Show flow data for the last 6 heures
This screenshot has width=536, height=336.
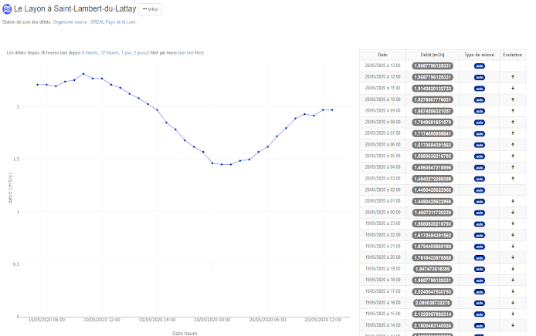(89, 52)
